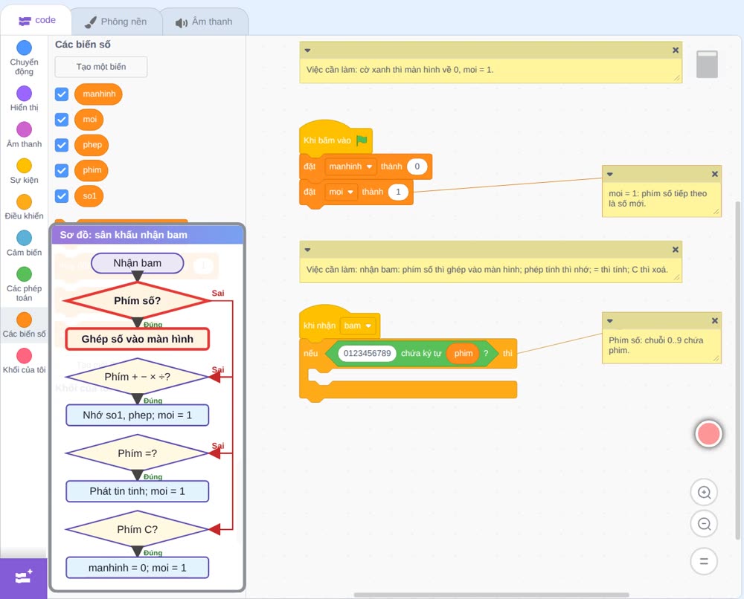Click the phep variable block
The width and height of the screenshot is (744, 599).
point(92,145)
